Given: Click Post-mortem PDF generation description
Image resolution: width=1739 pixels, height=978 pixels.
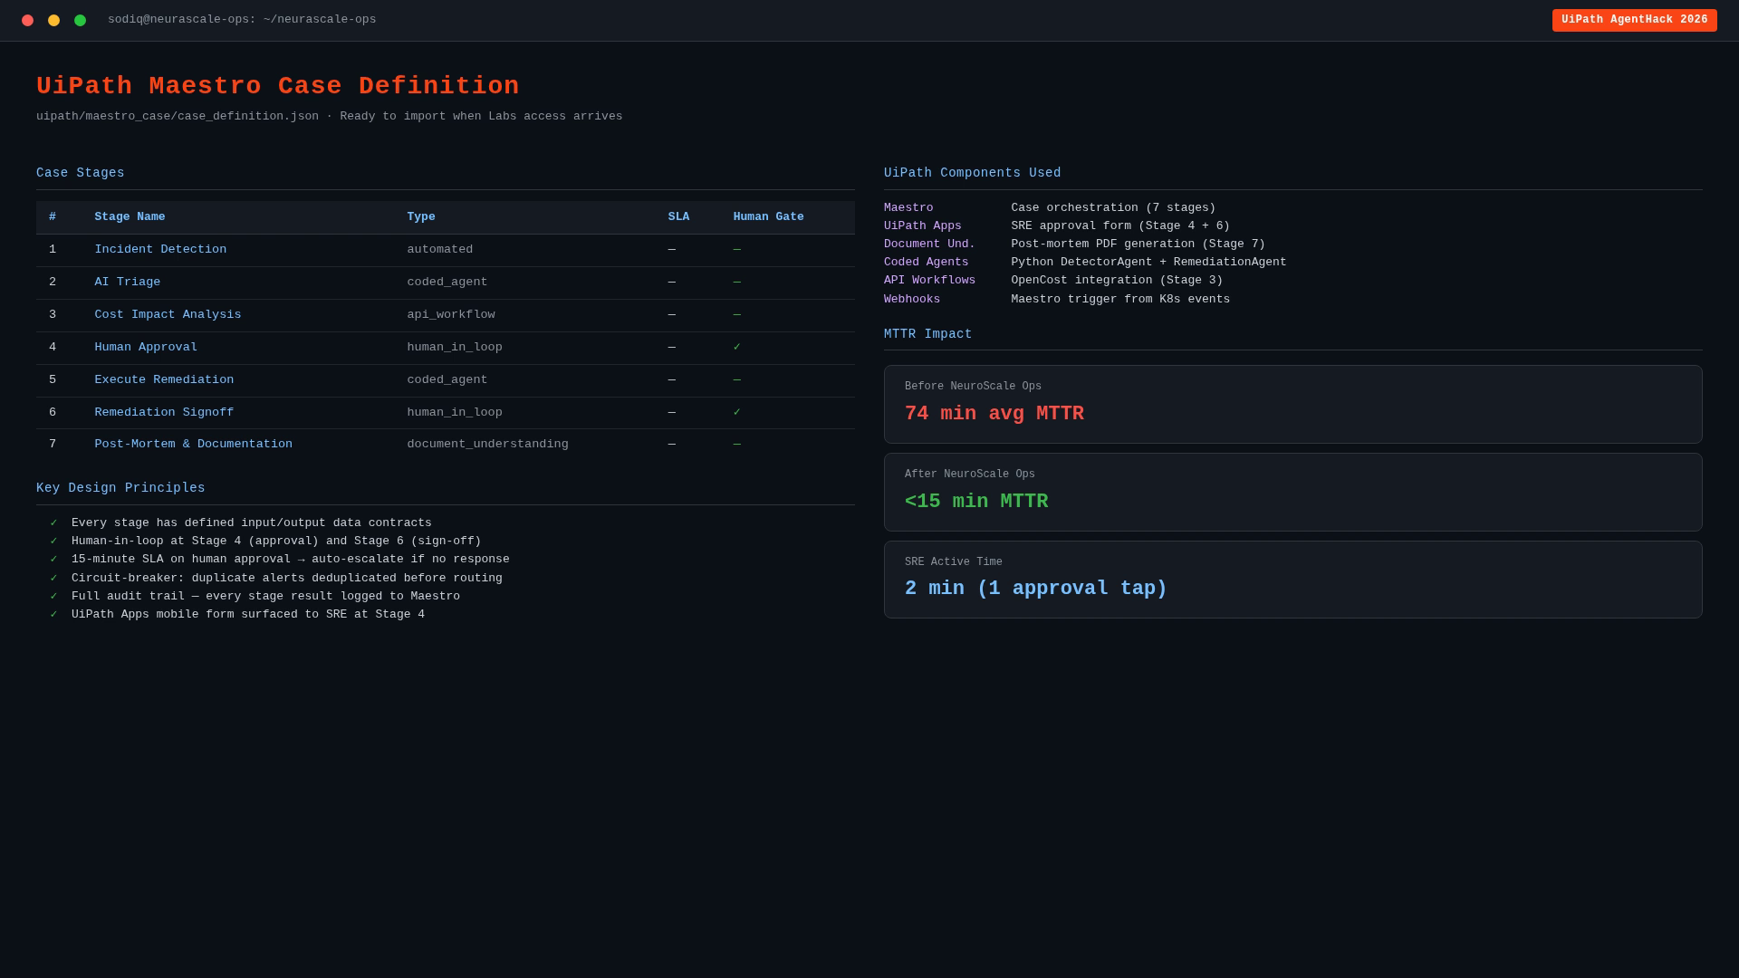Looking at the screenshot, I should [1138, 244].
